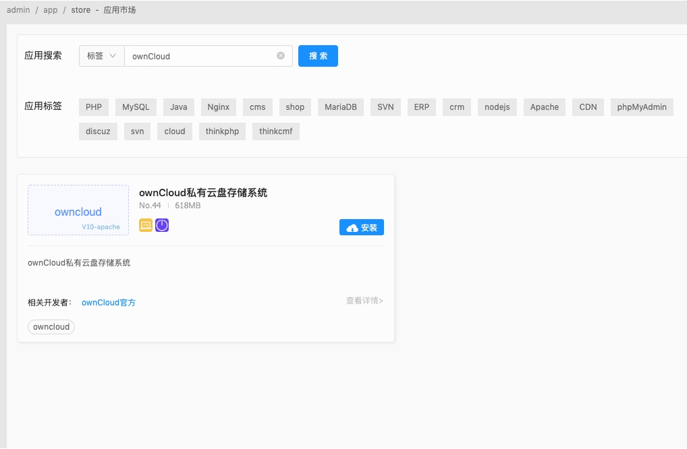Select the Java tag
Screen dimensions: 687x449
point(179,107)
